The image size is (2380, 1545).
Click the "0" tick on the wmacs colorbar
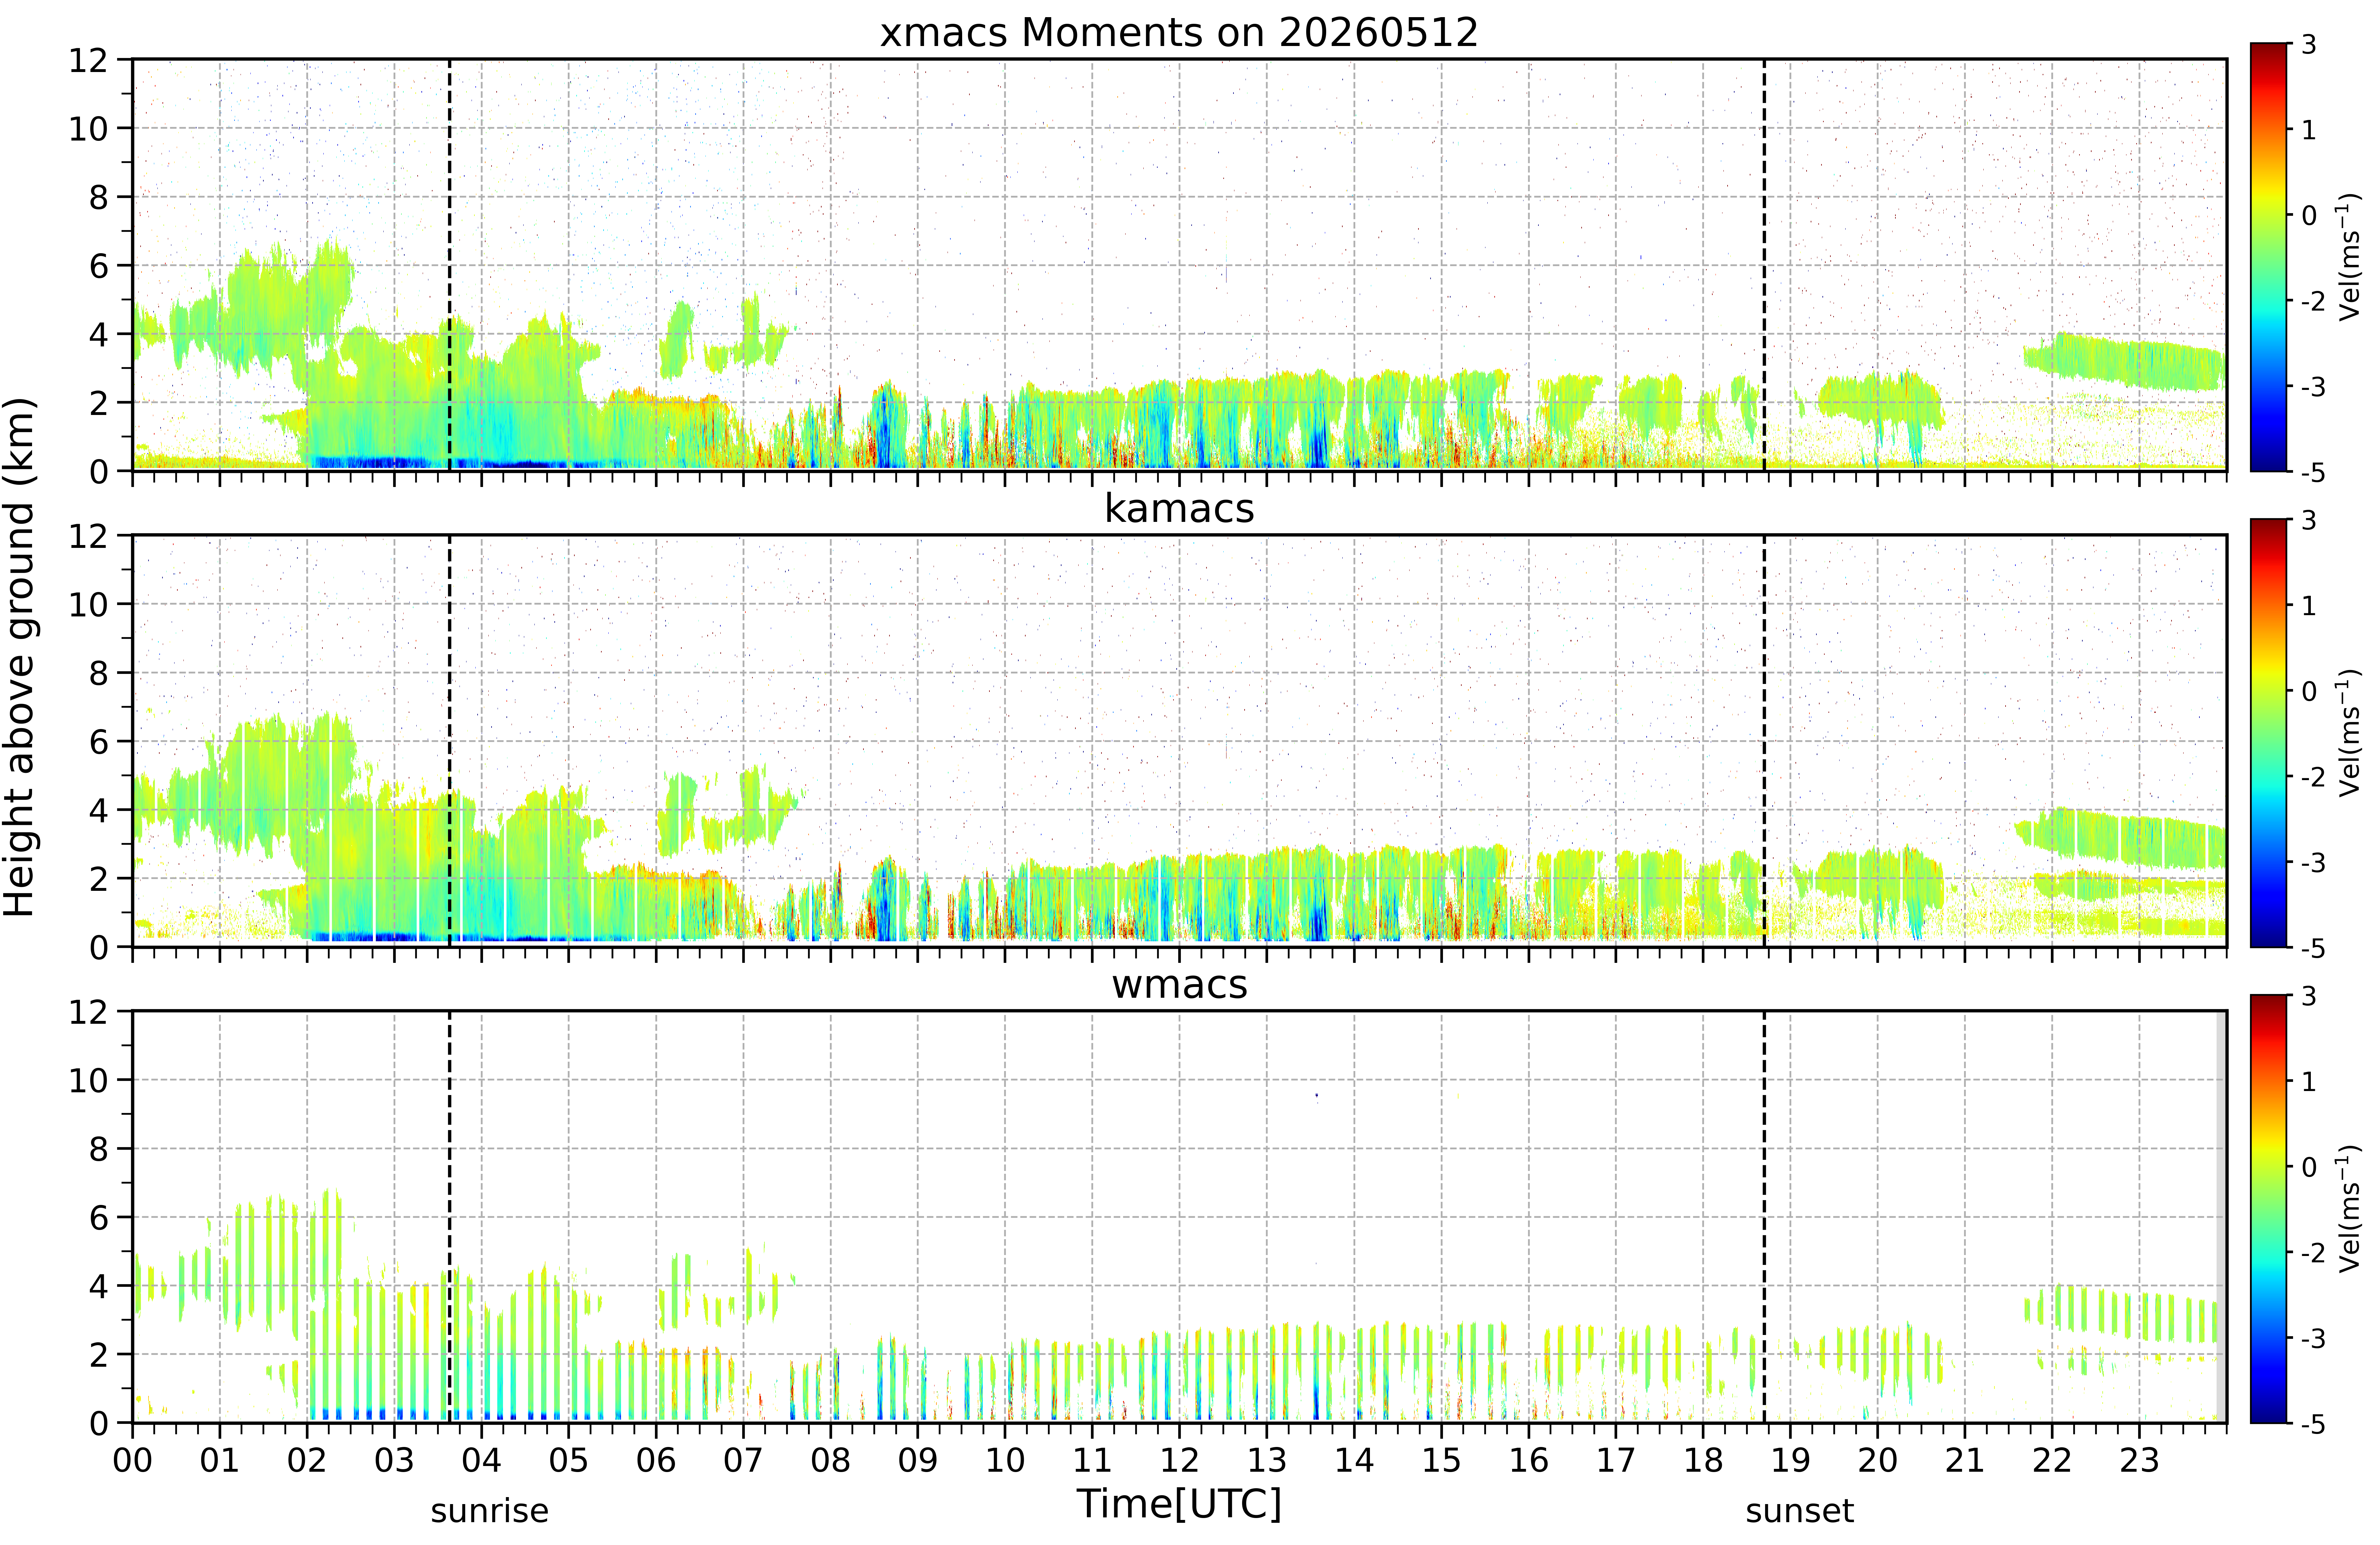coord(2309,1167)
